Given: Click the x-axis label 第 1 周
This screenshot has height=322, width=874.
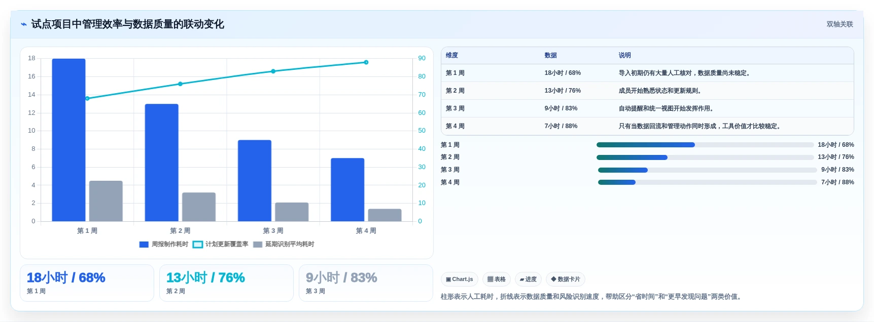Looking at the screenshot, I should click(87, 231).
